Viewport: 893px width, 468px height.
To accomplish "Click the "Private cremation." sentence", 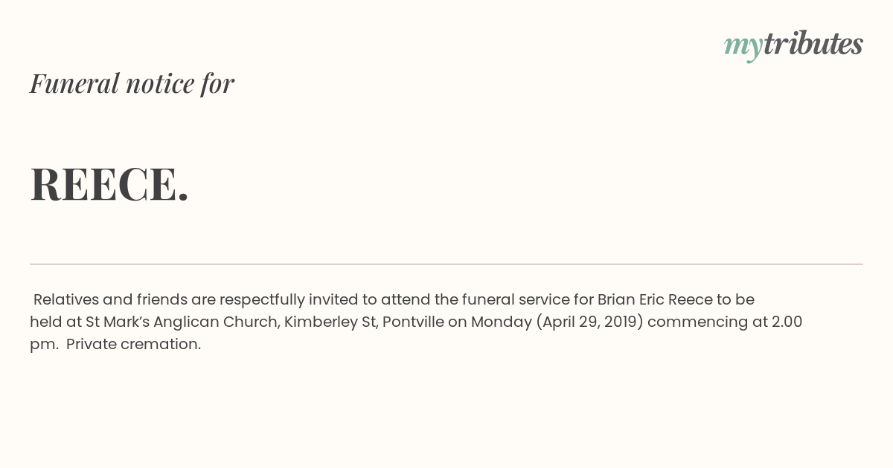I will 134,344.
